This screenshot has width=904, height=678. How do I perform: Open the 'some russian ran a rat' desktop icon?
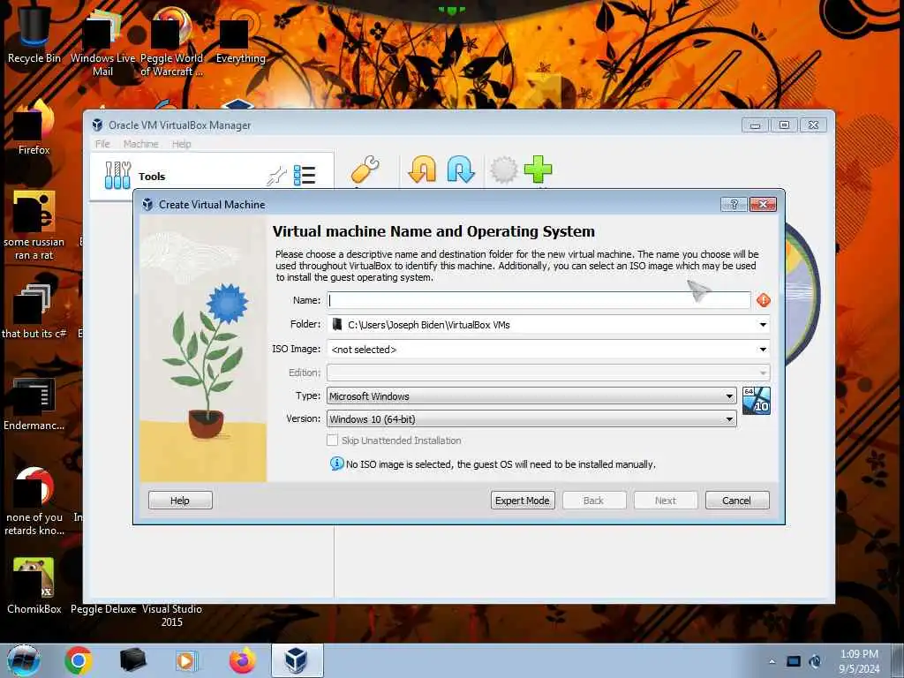34,226
